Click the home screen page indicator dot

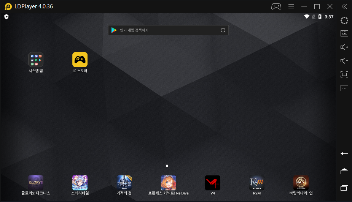pos(167,166)
